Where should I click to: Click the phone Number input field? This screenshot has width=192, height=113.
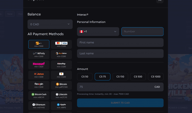(x=142, y=32)
